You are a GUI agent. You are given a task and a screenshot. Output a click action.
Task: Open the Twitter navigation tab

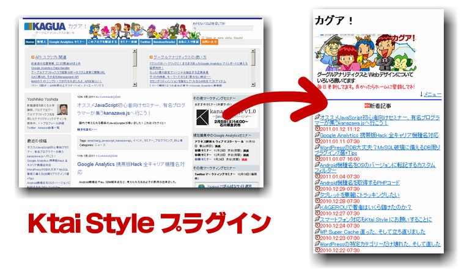coord(145,42)
